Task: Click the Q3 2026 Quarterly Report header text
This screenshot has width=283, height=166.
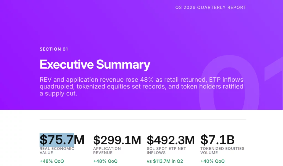Action: point(211,7)
